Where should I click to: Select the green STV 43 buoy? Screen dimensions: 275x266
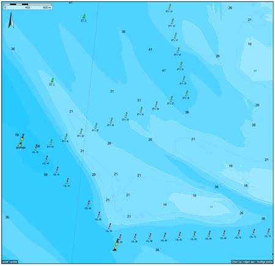pos(51,142)
